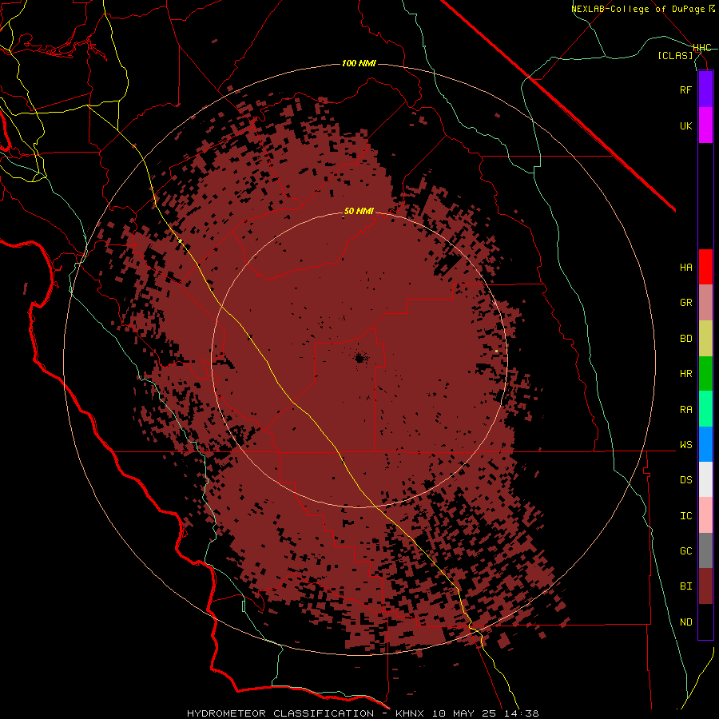The width and height of the screenshot is (719, 719).
Task: Click the BI legend label
Action: pyautogui.click(x=685, y=586)
